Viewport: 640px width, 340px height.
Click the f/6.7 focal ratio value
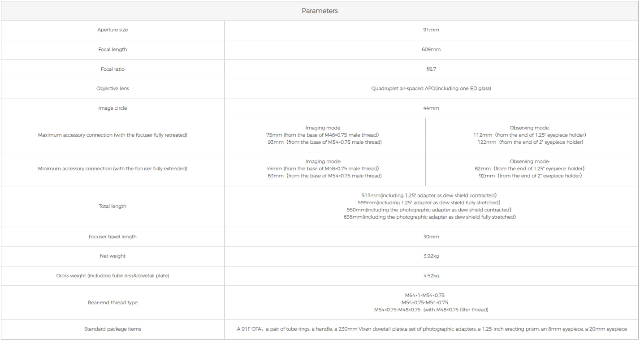point(431,69)
